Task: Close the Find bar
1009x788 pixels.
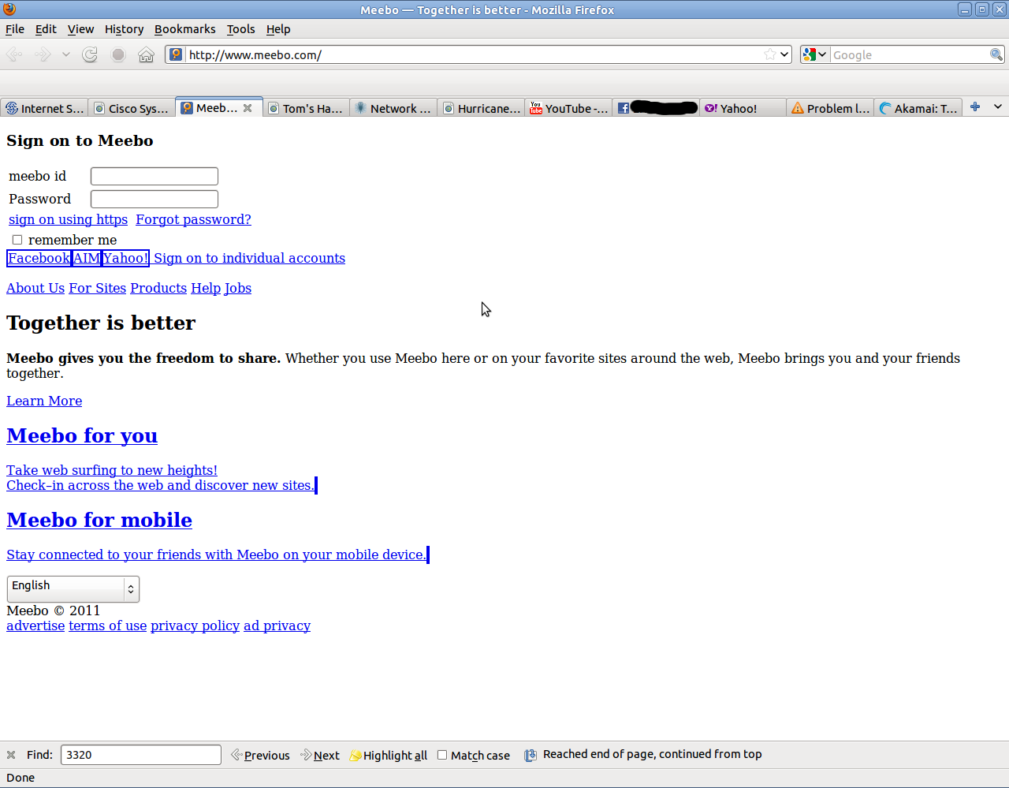Action: tap(11, 755)
